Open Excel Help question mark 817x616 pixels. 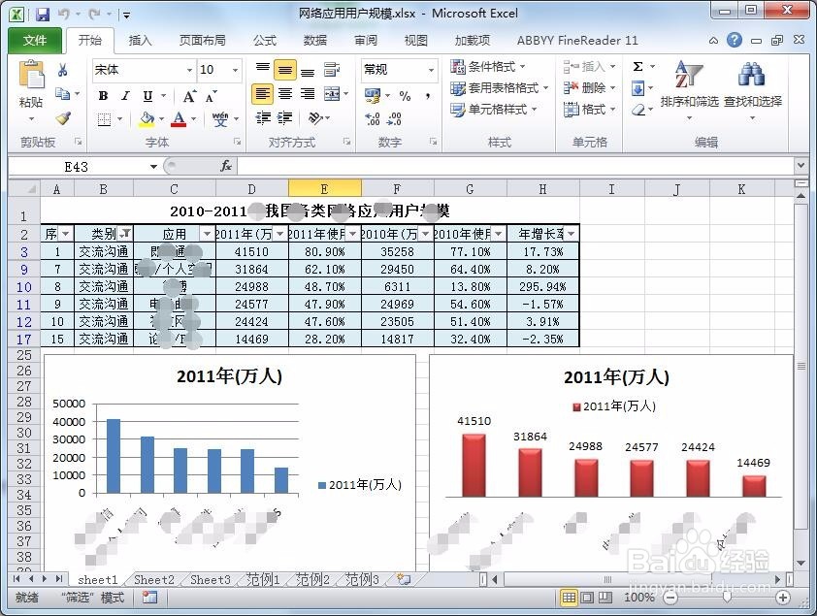pyautogui.click(x=735, y=40)
